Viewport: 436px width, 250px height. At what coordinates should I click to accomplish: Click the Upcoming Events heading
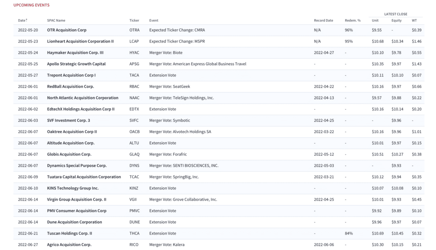click(32, 5)
